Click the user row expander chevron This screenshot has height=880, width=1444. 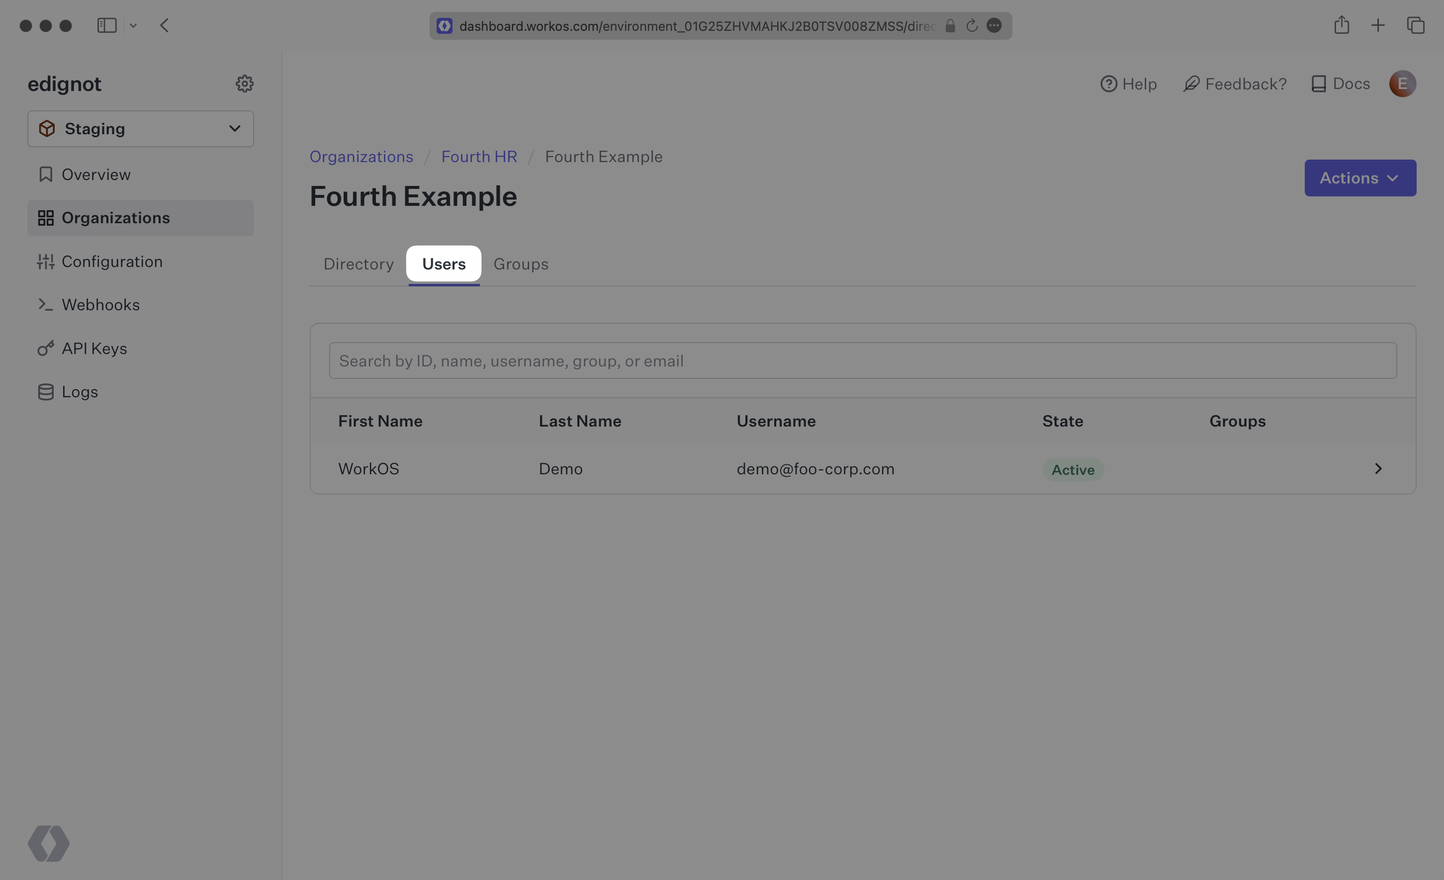(x=1378, y=468)
